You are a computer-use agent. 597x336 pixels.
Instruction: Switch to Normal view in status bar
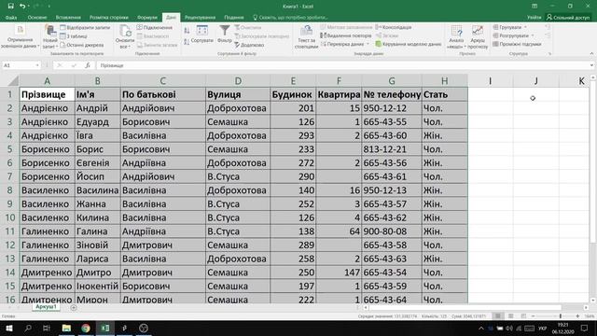click(497, 316)
